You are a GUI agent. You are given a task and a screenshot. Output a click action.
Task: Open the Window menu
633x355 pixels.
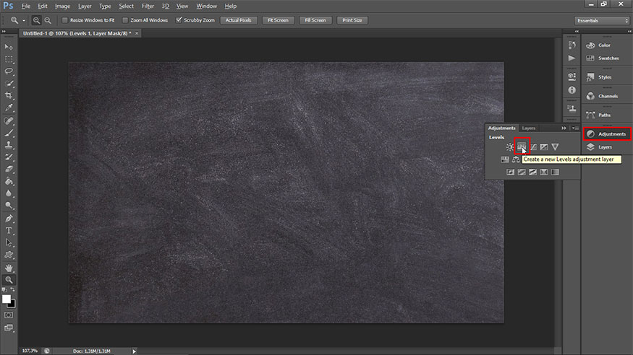coord(206,6)
